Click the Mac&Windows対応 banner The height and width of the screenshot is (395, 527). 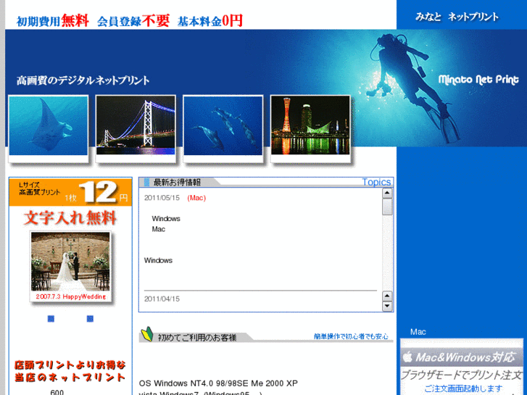462,357
